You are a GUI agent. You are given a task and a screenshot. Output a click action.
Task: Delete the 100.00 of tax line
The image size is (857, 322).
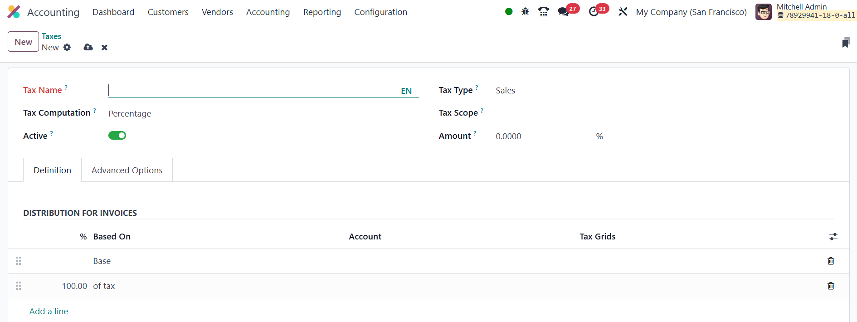[830, 286]
